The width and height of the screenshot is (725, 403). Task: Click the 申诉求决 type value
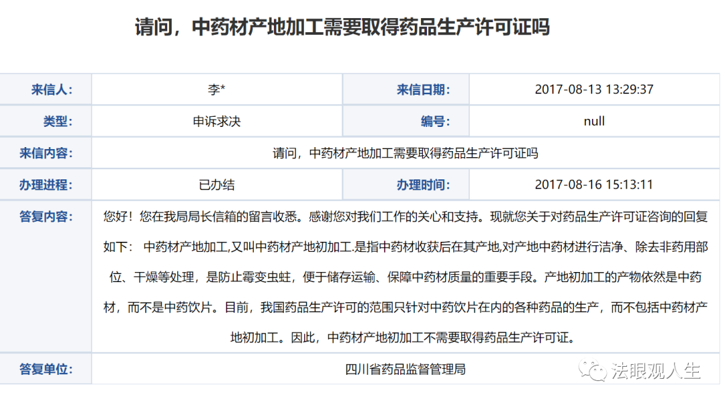pos(217,121)
